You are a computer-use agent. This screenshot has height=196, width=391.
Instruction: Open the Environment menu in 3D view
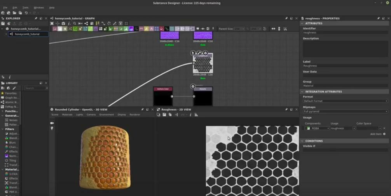(x=107, y=115)
